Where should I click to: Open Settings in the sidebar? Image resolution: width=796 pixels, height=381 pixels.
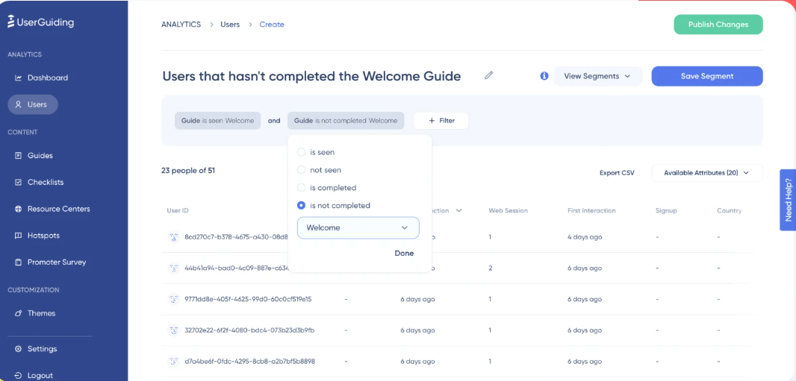coord(42,349)
